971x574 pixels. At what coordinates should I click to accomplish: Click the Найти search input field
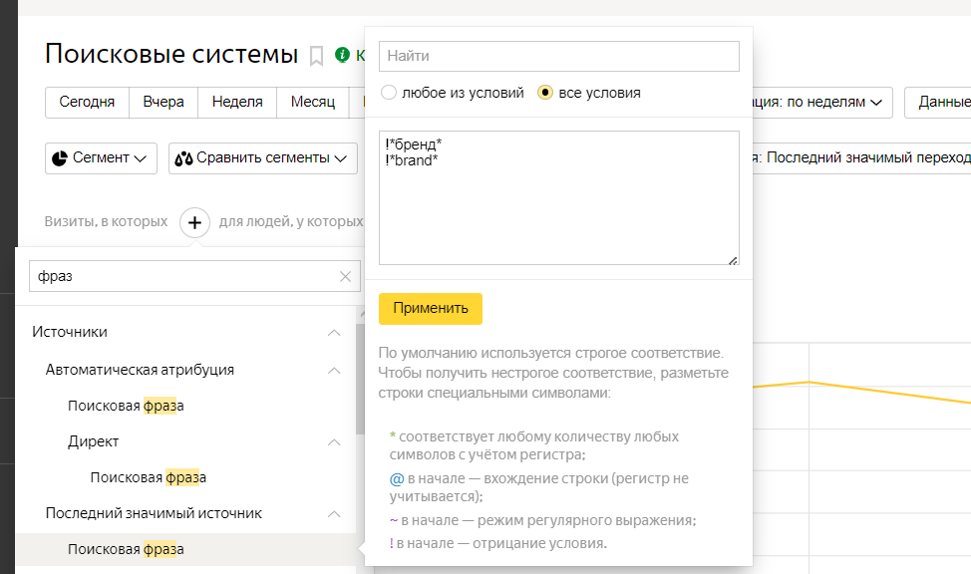point(558,56)
